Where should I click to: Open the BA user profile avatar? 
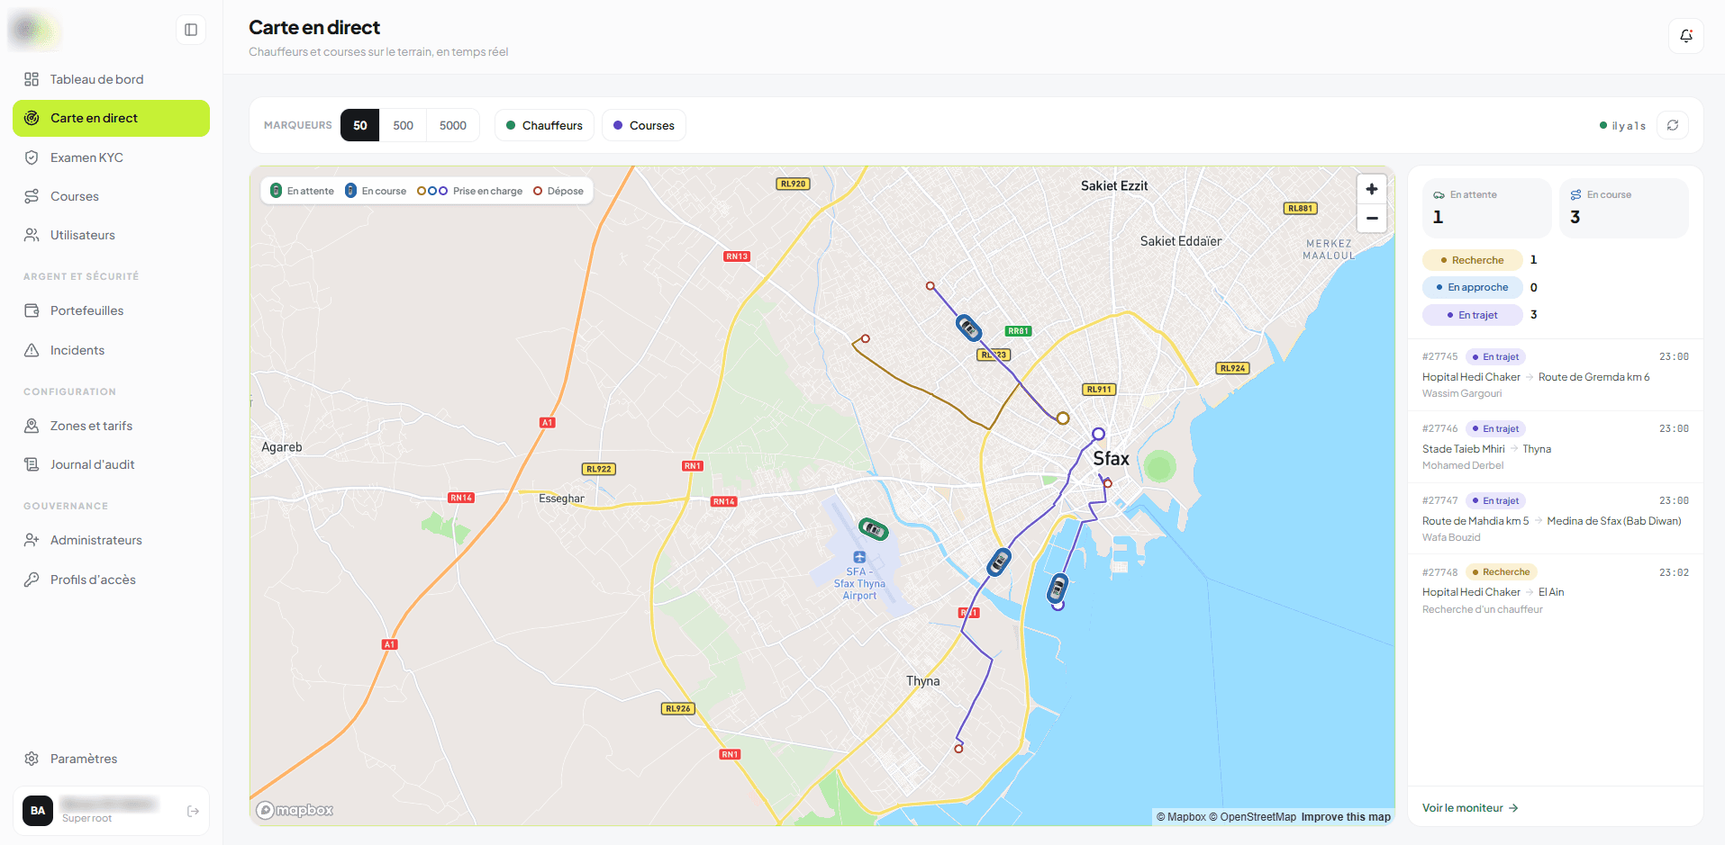[x=38, y=811]
